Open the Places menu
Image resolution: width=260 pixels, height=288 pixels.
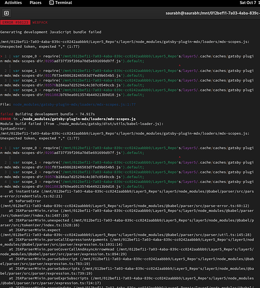35,3
